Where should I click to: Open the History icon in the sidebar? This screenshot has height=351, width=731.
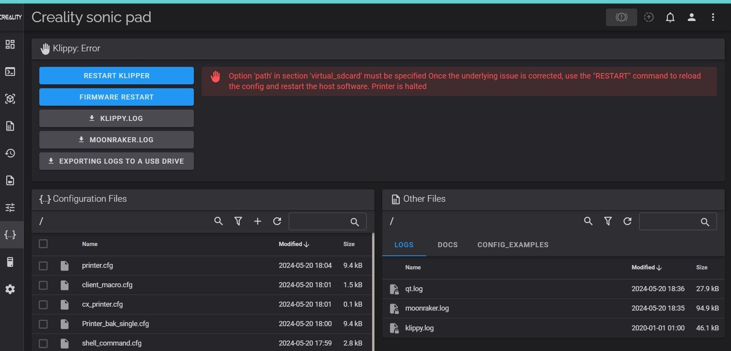point(10,153)
